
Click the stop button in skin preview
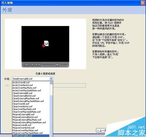(32, 65)
